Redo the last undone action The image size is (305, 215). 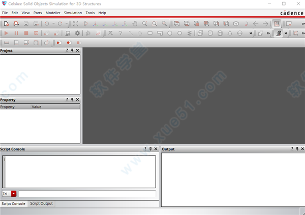(x=60, y=24)
